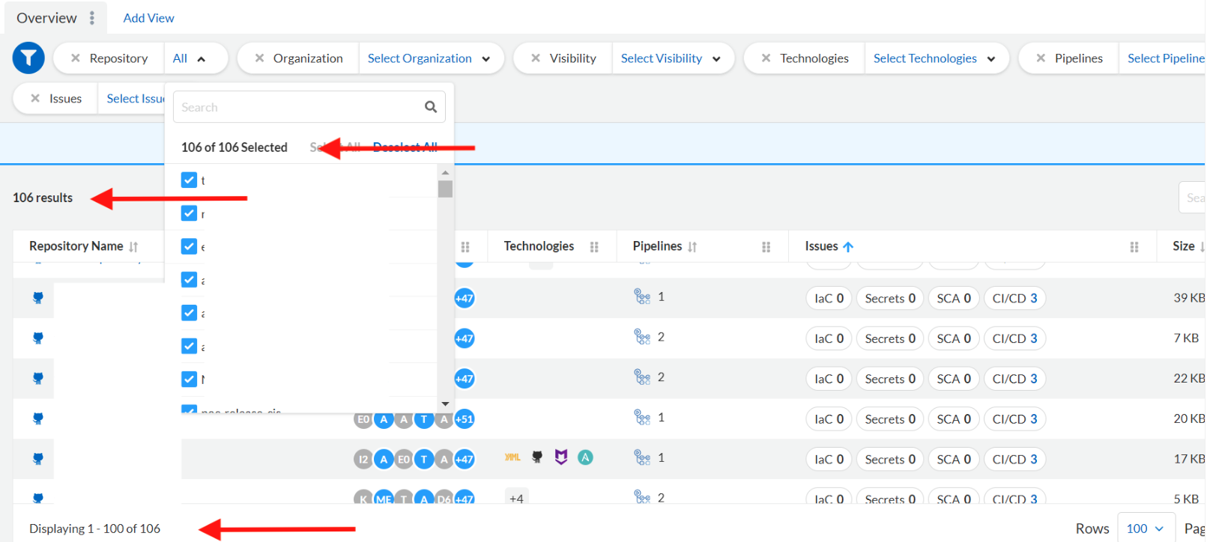Click the +4 technologies badge
Screen dimensions: 1213x542
pos(516,499)
